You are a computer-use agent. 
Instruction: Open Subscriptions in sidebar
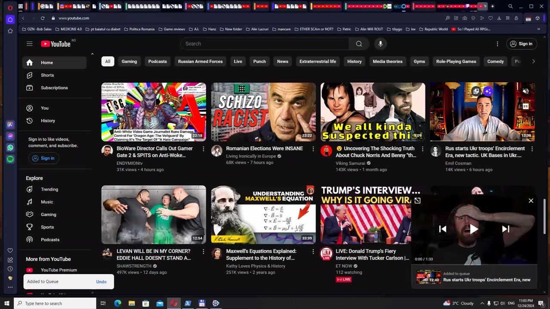click(x=54, y=88)
